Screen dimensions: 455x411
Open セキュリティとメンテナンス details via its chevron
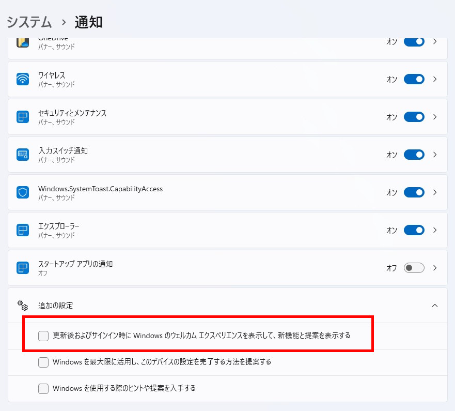(435, 117)
